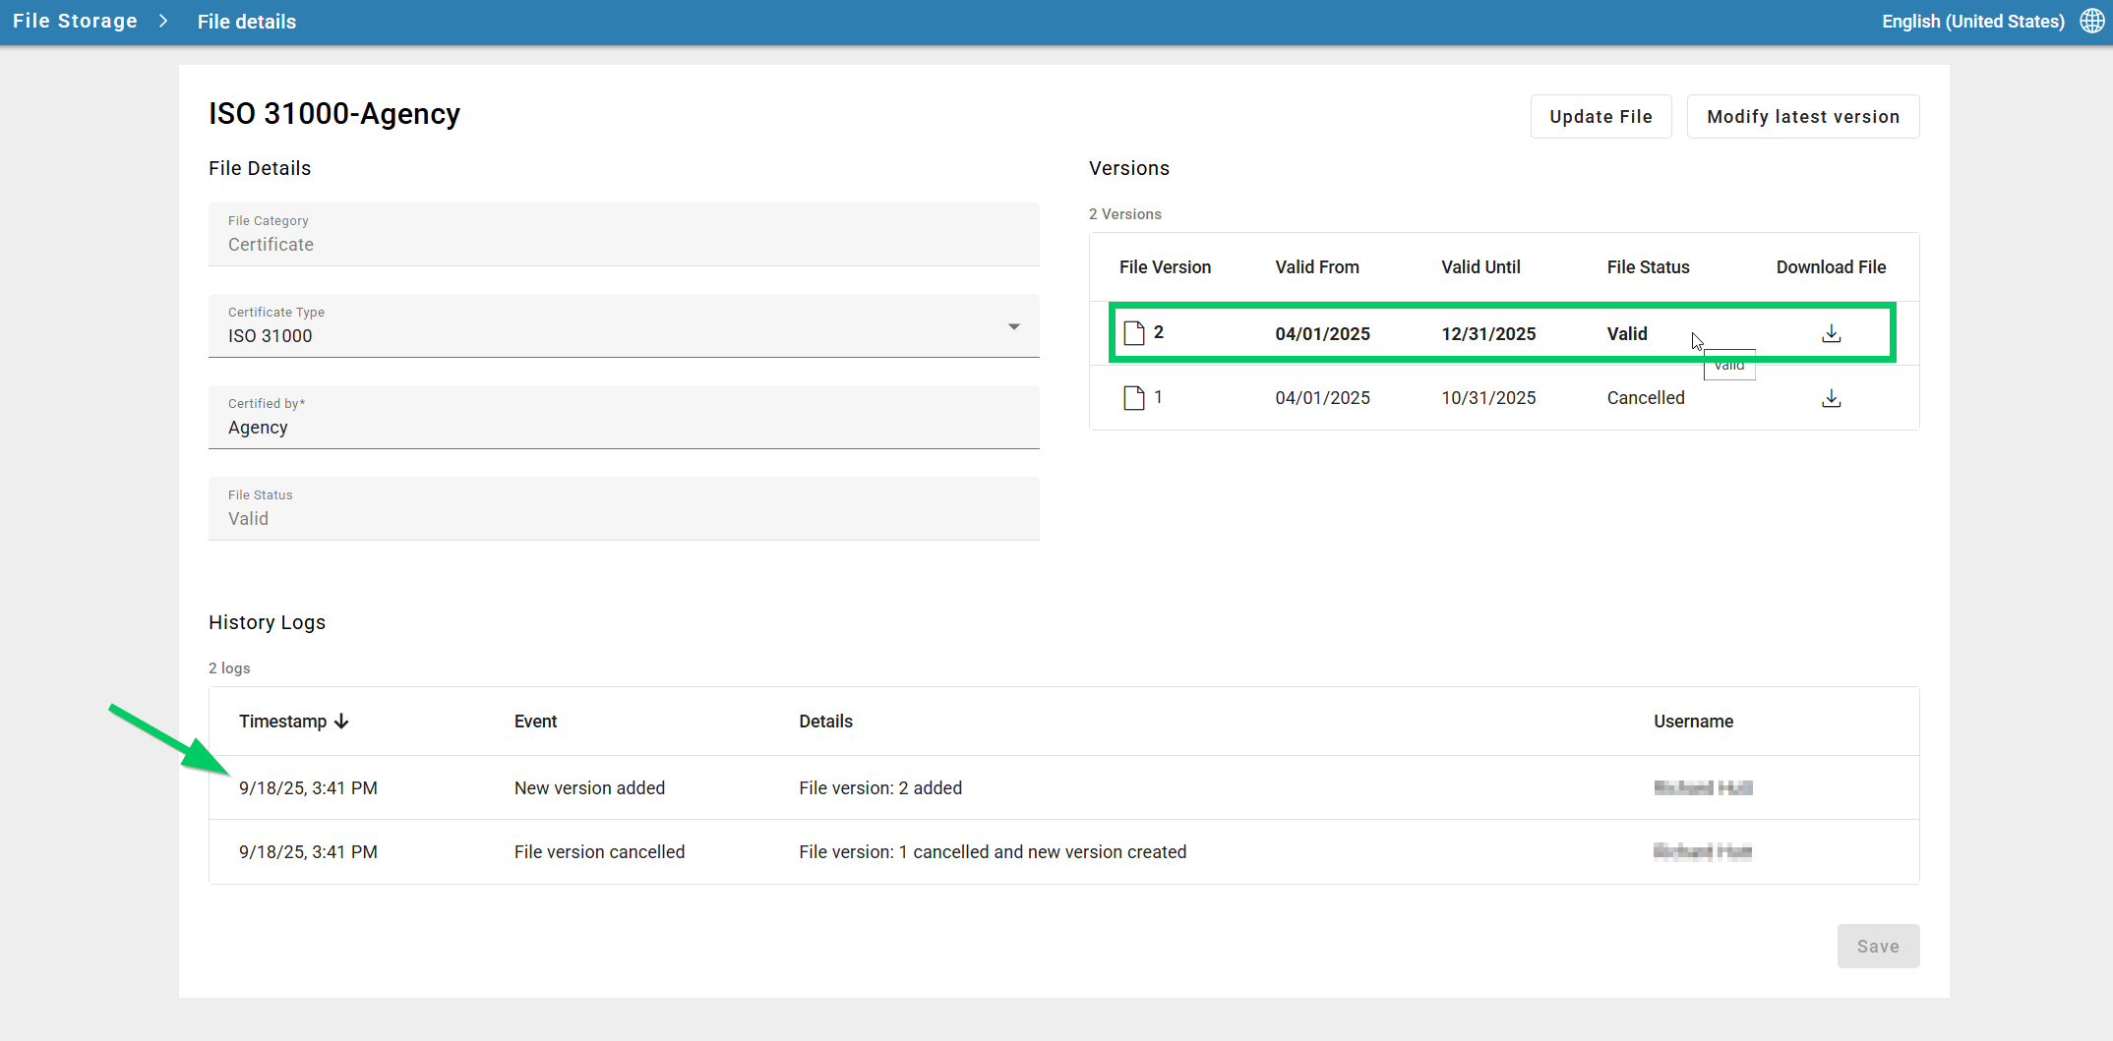
Task: Select the New version added log entry
Action: click(589, 788)
